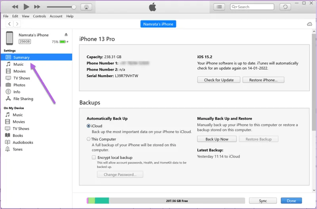
Task: Click the fast forward next track button
Action: coord(37,7)
